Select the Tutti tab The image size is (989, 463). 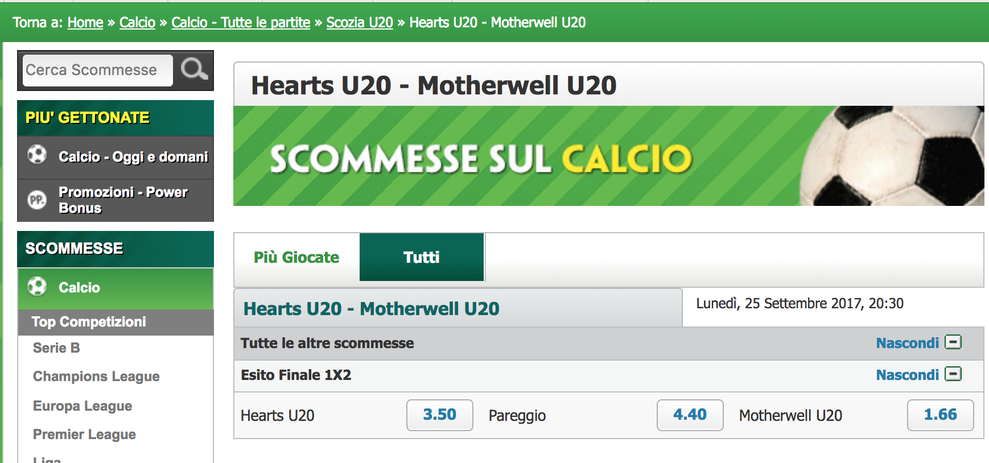pyautogui.click(x=421, y=257)
